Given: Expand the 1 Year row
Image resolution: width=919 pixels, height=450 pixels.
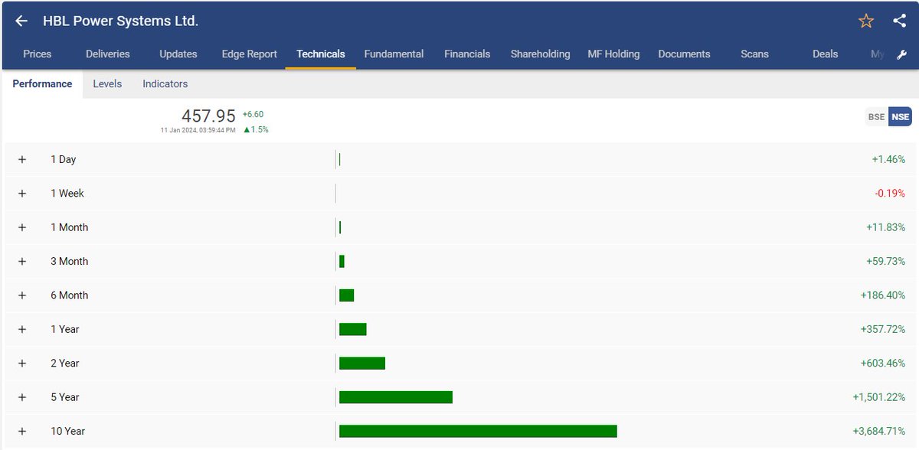Looking at the screenshot, I should click(x=22, y=329).
